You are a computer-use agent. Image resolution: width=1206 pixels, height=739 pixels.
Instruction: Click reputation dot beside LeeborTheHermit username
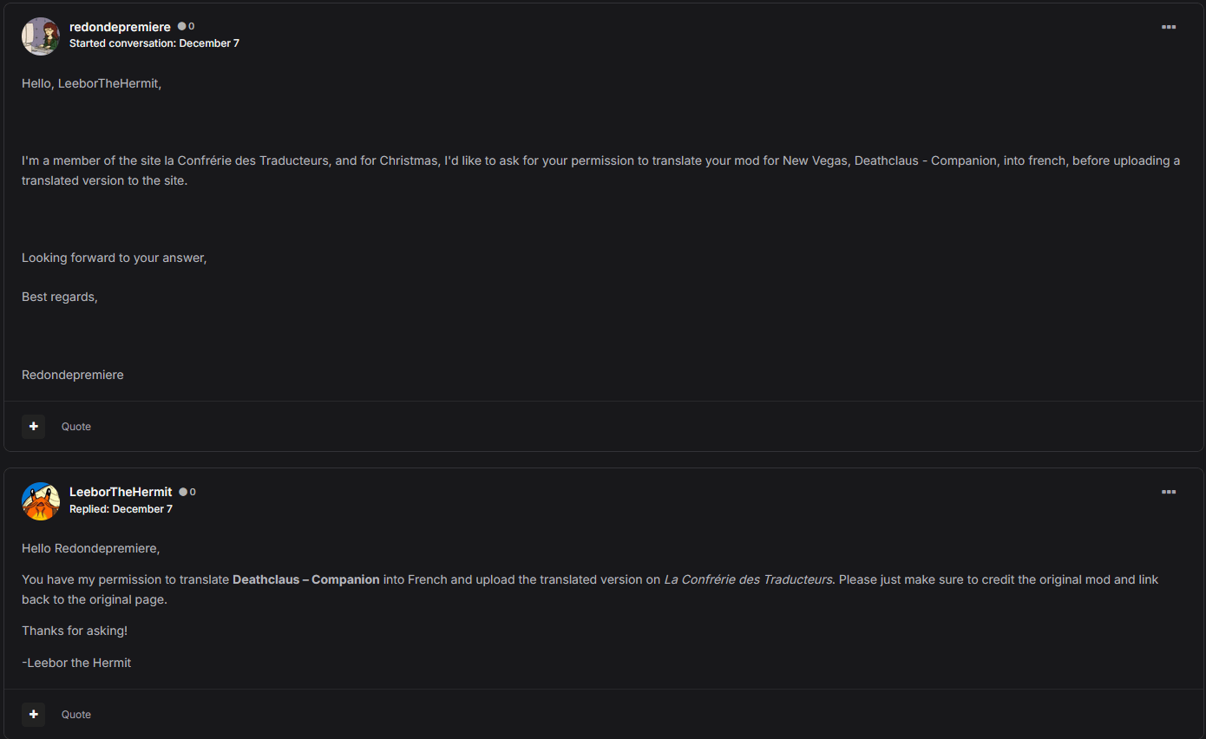click(183, 492)
